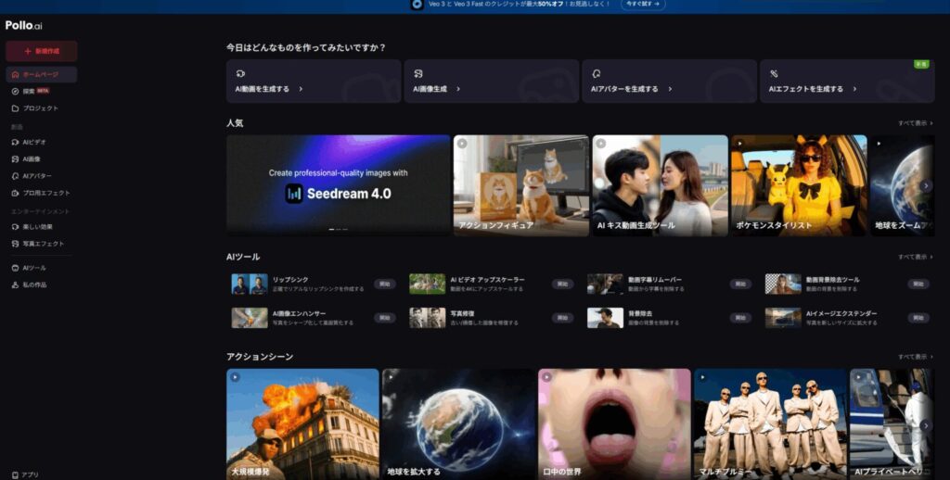
Task: Click the AI画像 sidebar icon
Action: coord(15,159)
